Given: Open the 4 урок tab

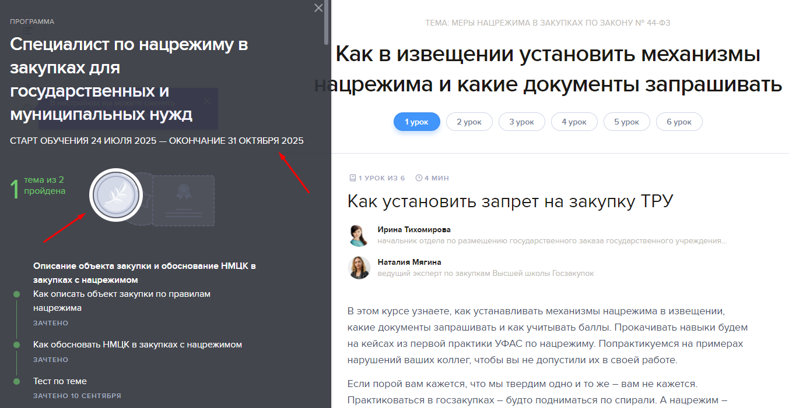Looking at the screenshot, I should tap(574, 122).
